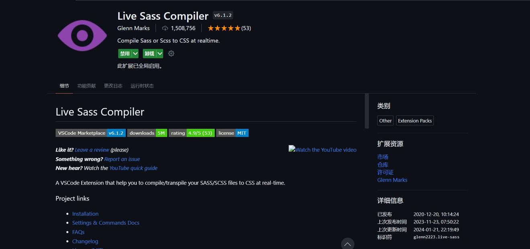Click the purple eye extension logo
This screenshot has width=530, height=249.
coord(82,36)
